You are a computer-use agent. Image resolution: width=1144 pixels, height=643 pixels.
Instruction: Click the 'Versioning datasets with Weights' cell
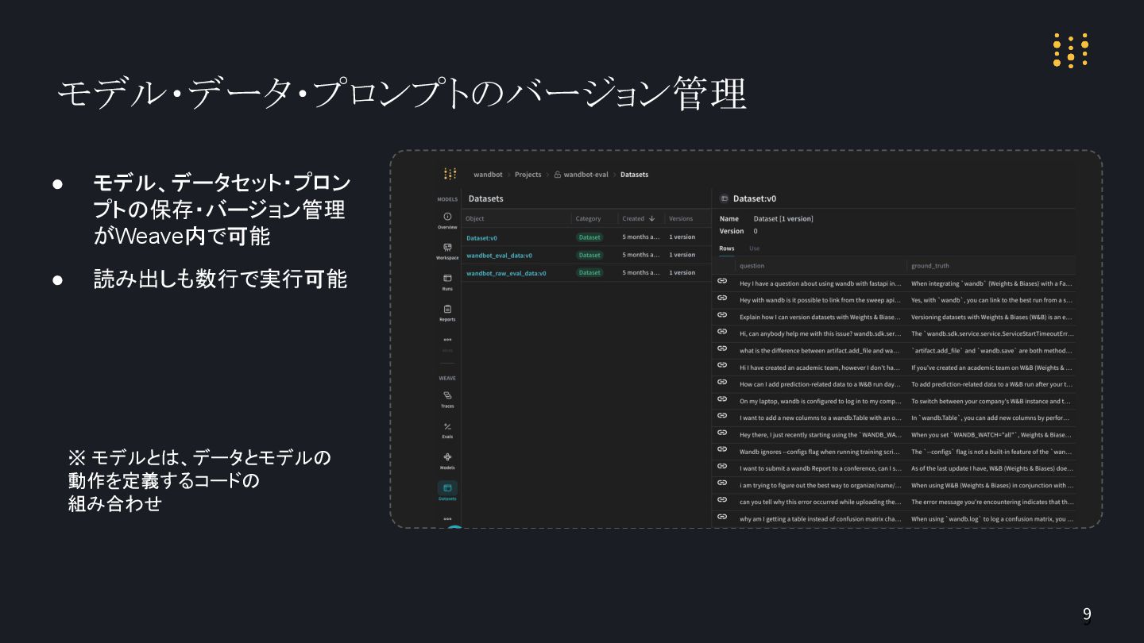click(x=992, y=317)
